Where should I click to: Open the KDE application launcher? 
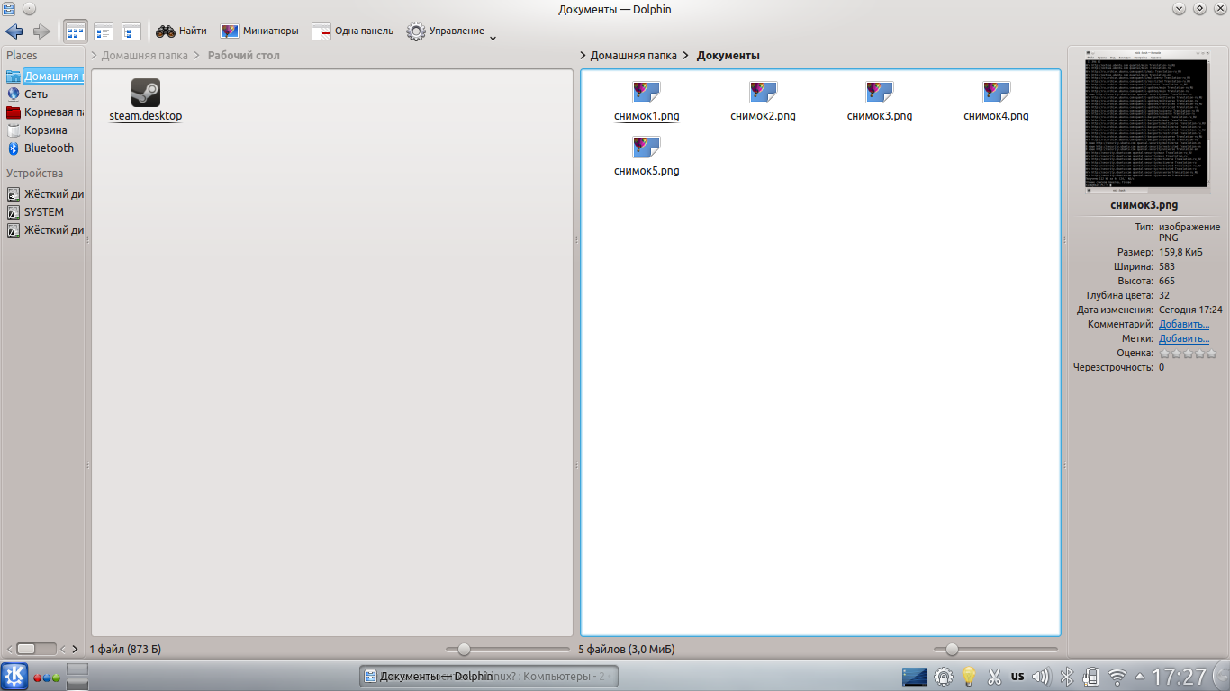[14, 676]
